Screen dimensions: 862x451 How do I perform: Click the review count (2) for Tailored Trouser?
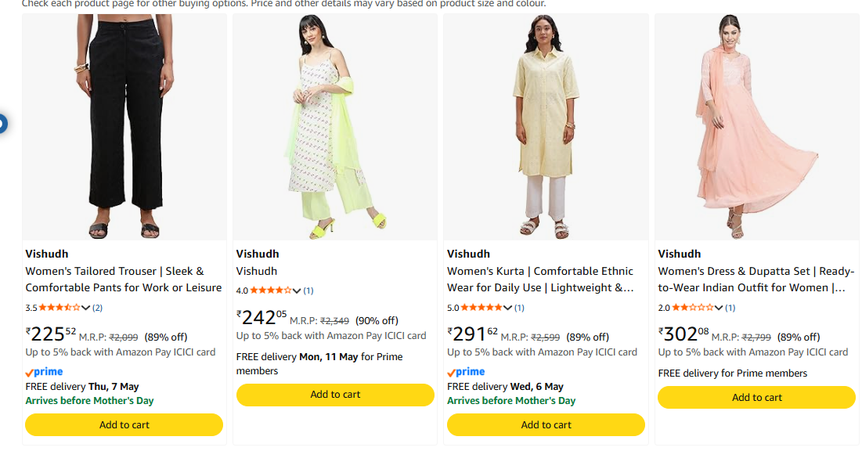click(x=98, y=308)
